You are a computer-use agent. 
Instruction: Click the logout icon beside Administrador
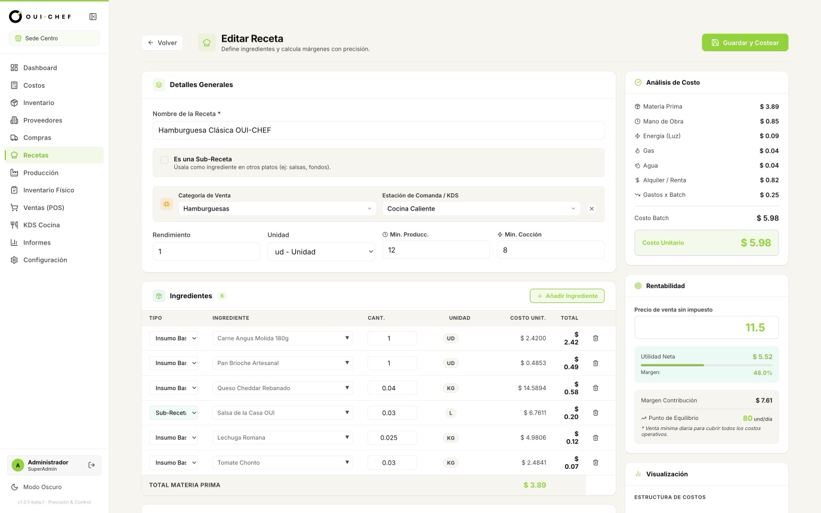[x=91, y=465]
